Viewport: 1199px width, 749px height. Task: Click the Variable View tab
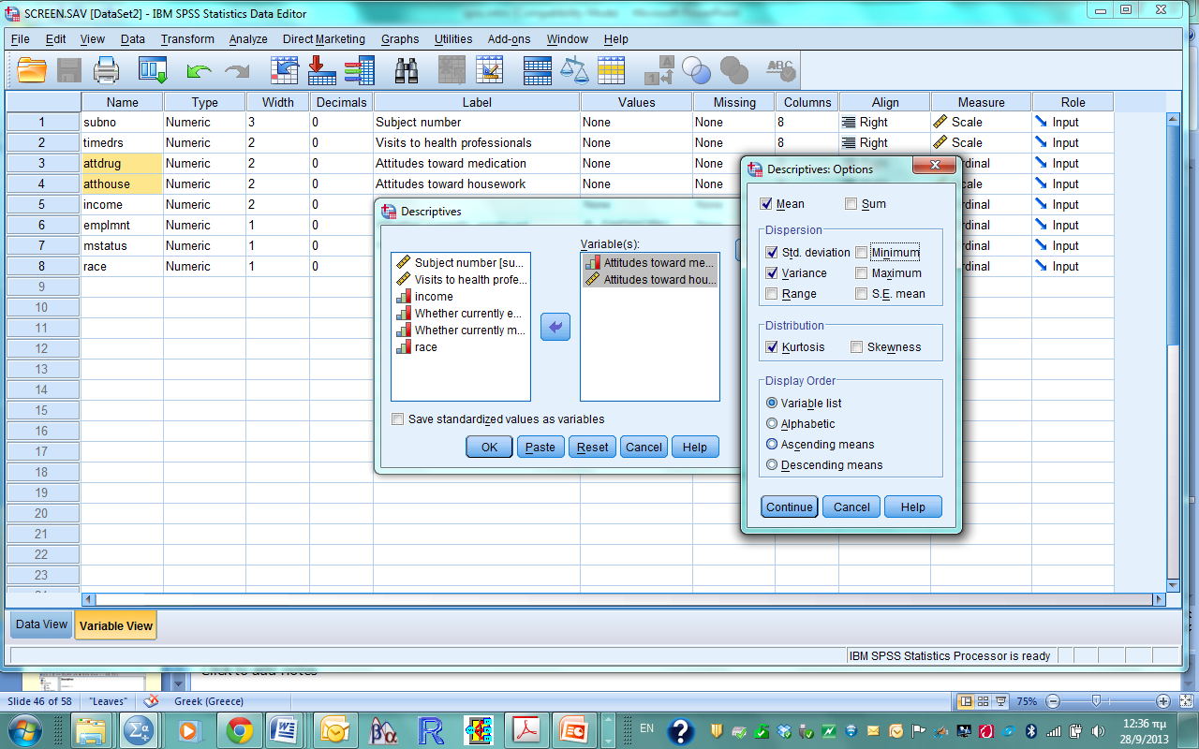tap(116, 625)
